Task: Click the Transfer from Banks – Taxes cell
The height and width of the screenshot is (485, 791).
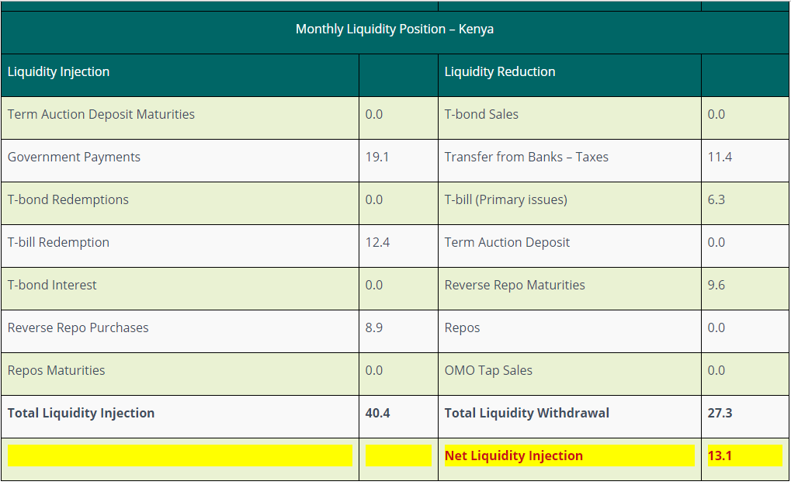Action: pyautogui.click(x=526, y=158)
